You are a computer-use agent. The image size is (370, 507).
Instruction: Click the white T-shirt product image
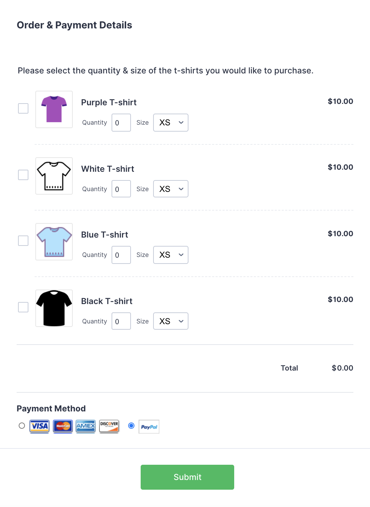[x=54, y=176]
